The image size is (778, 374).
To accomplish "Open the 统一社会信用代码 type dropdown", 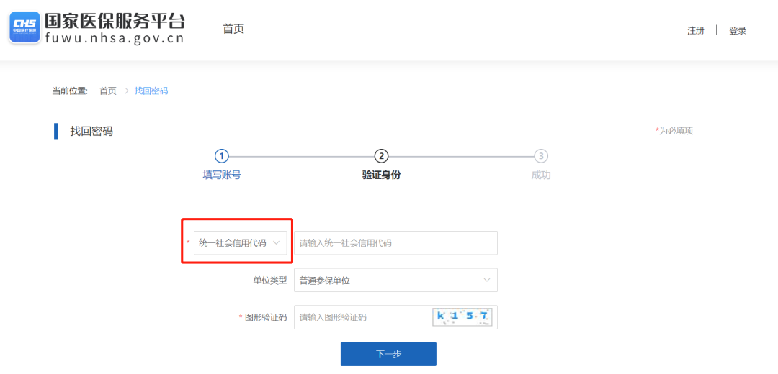I will 241,243.
